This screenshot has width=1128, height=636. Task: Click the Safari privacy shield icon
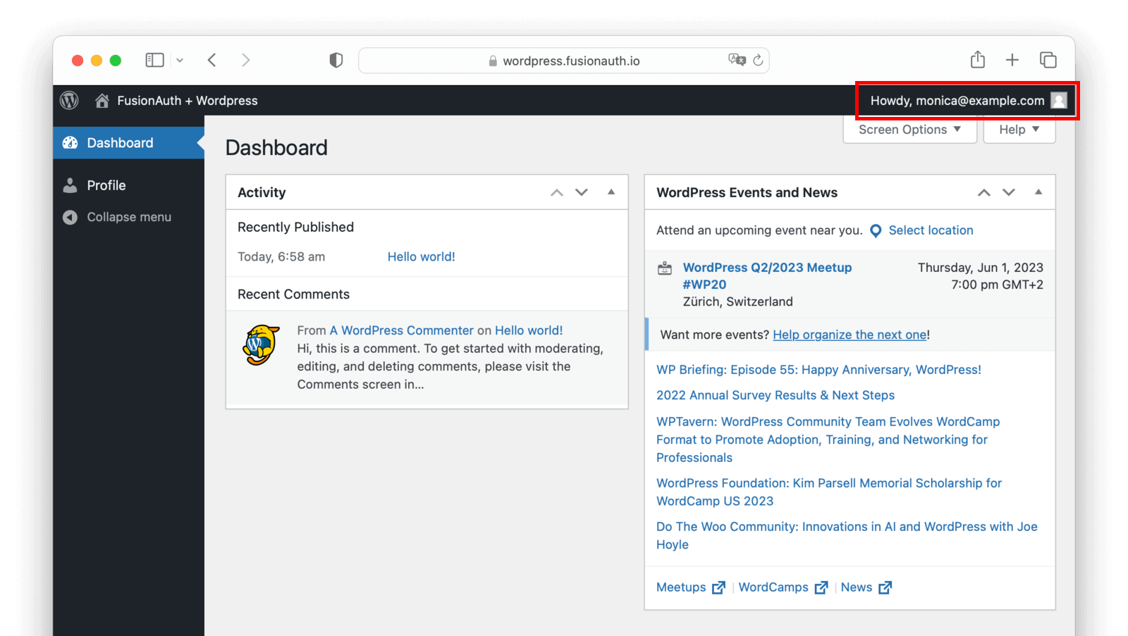coord(336,61)
